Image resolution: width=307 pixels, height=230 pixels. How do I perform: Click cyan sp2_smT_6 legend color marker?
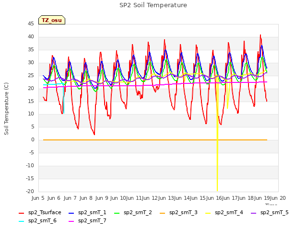21,221
